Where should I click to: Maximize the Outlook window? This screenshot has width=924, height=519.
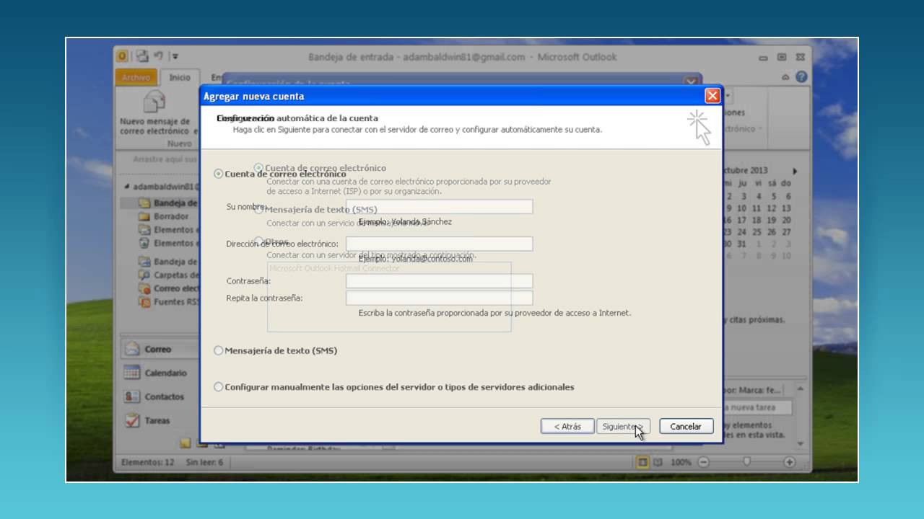tap(782, 57)
